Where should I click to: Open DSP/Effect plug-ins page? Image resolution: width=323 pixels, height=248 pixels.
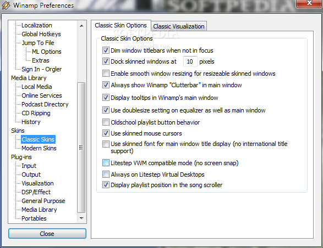(36, 192)
